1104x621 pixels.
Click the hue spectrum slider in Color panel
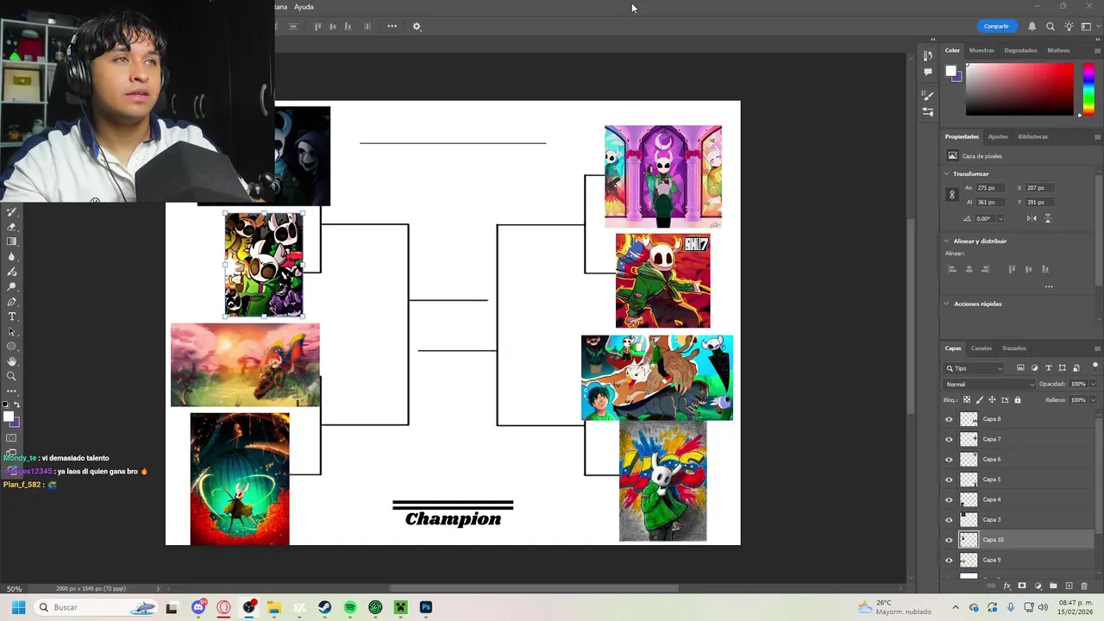click(x=1088, y=88)
